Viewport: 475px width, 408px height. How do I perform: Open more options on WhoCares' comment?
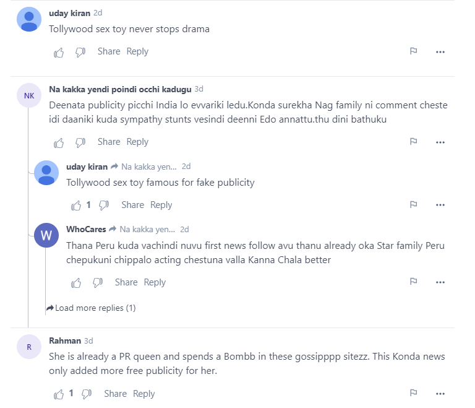(440, 282)
